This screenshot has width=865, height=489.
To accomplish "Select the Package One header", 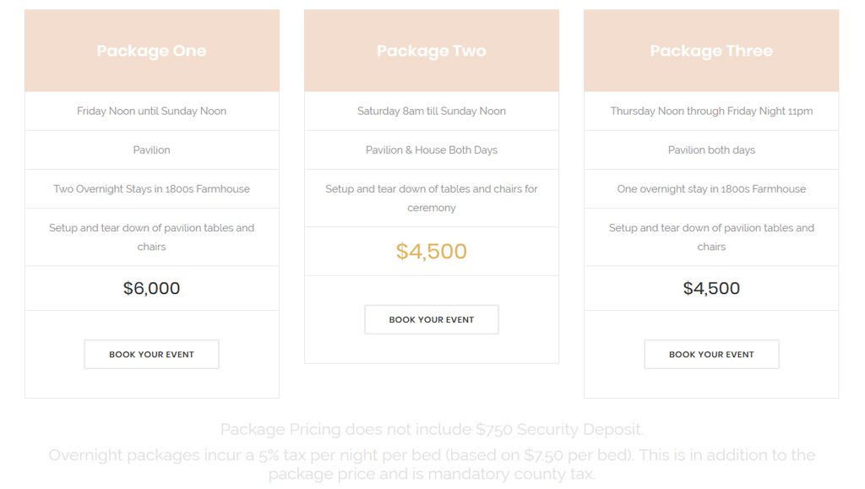I will 152,51.
